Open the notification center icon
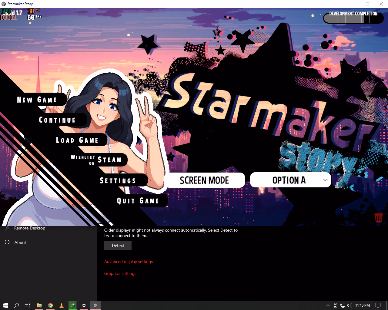Viewport: 388px width, 310px height. [x=378, y=305]
